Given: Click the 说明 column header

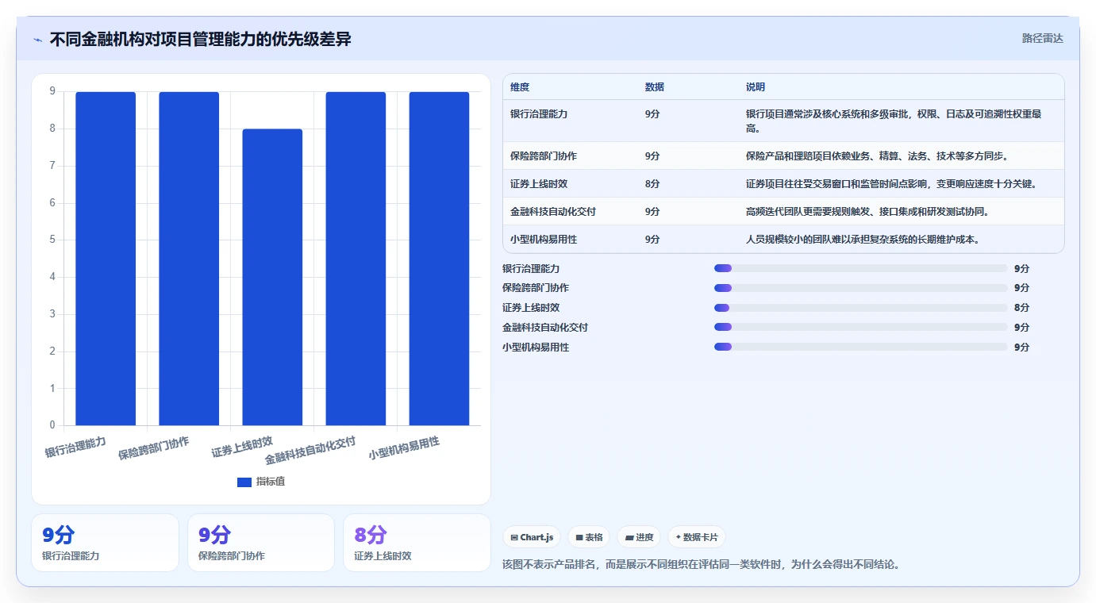Looking at the screenshot, I should coord(756,87).
